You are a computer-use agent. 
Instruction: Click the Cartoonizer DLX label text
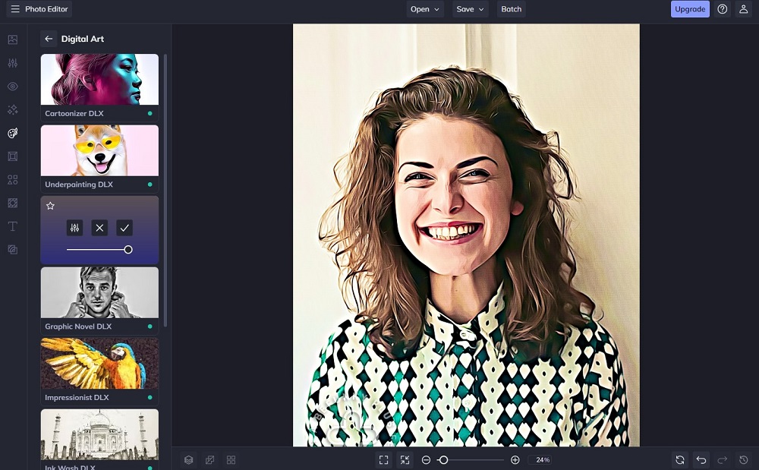74,113
